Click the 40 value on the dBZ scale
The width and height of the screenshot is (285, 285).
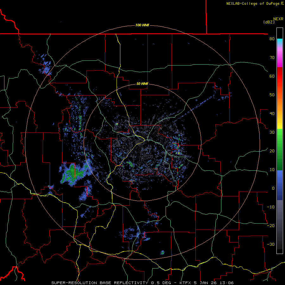pyautogui.click(x=272, y=114)
